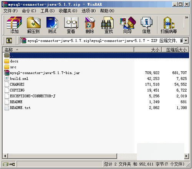Viewport: 192px width, 169px height.
Task: Open the Tools (工具) menu
Action: tap(48, 11)
